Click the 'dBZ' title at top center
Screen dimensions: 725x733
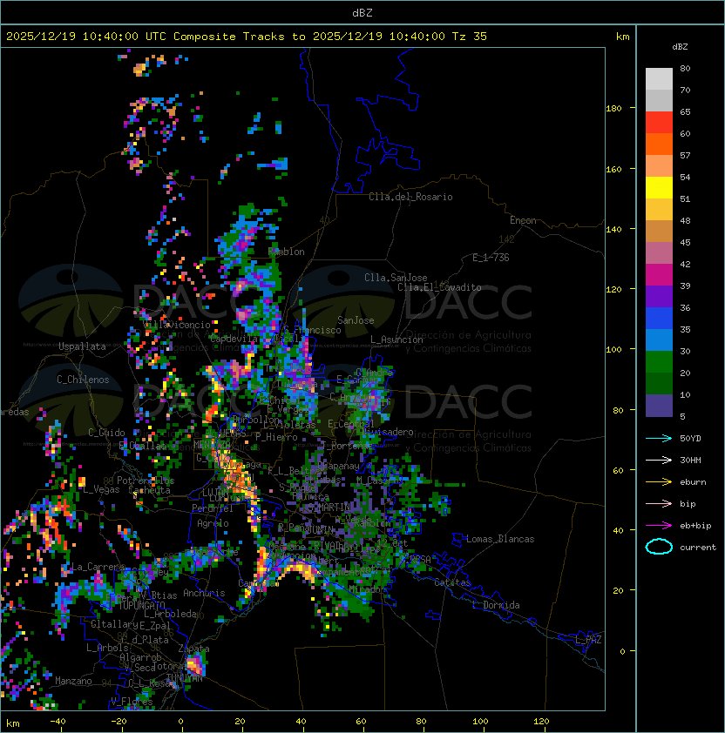point(362,13)
